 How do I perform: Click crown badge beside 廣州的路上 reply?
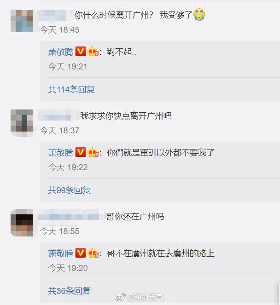pyautogui.click(x=93, y=253)
